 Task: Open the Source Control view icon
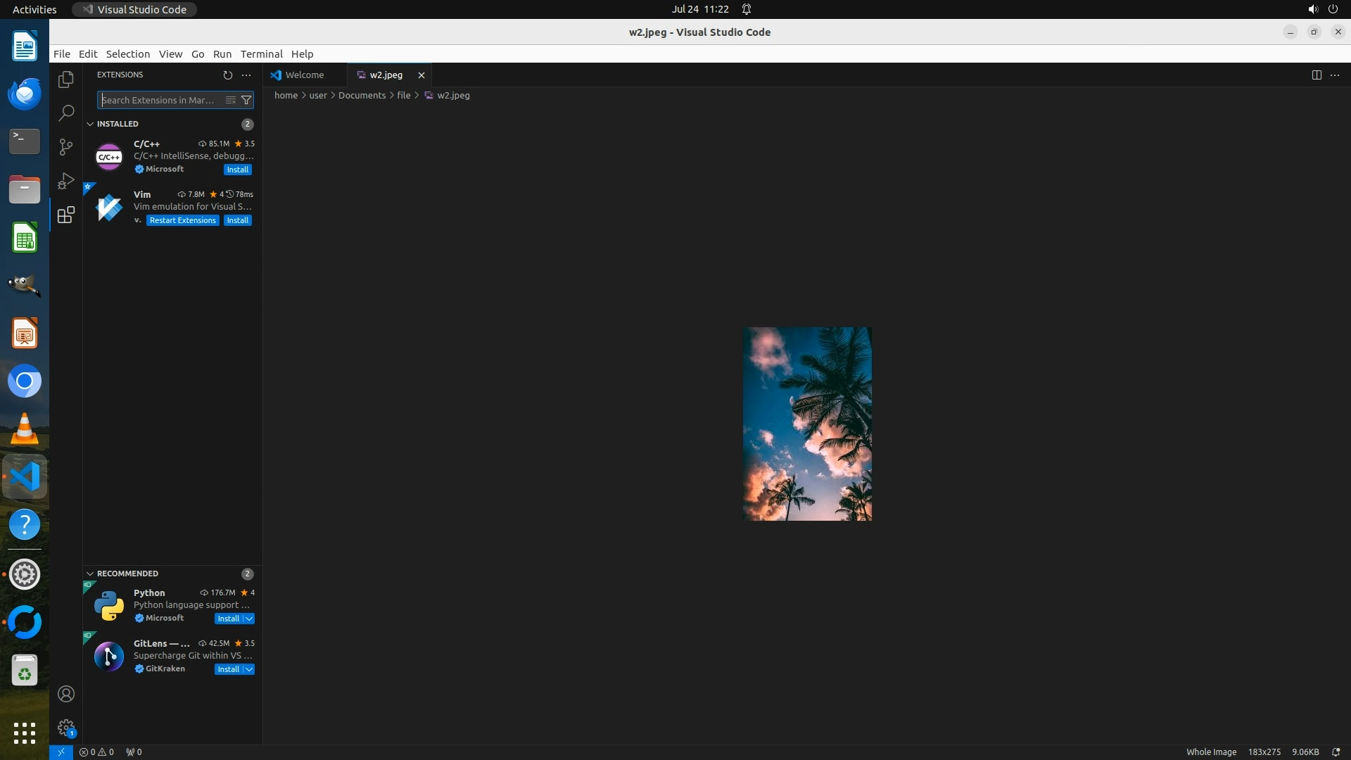(66, 146)
